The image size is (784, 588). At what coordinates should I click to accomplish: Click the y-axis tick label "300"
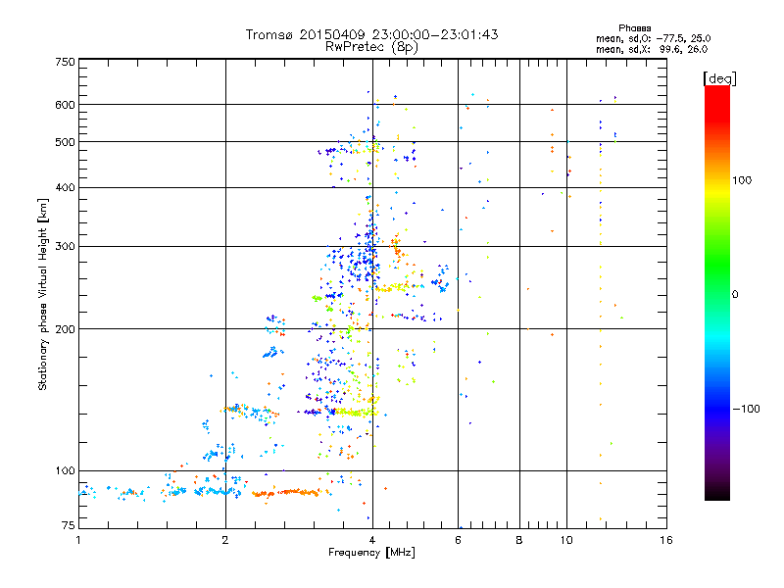(65, 246)
